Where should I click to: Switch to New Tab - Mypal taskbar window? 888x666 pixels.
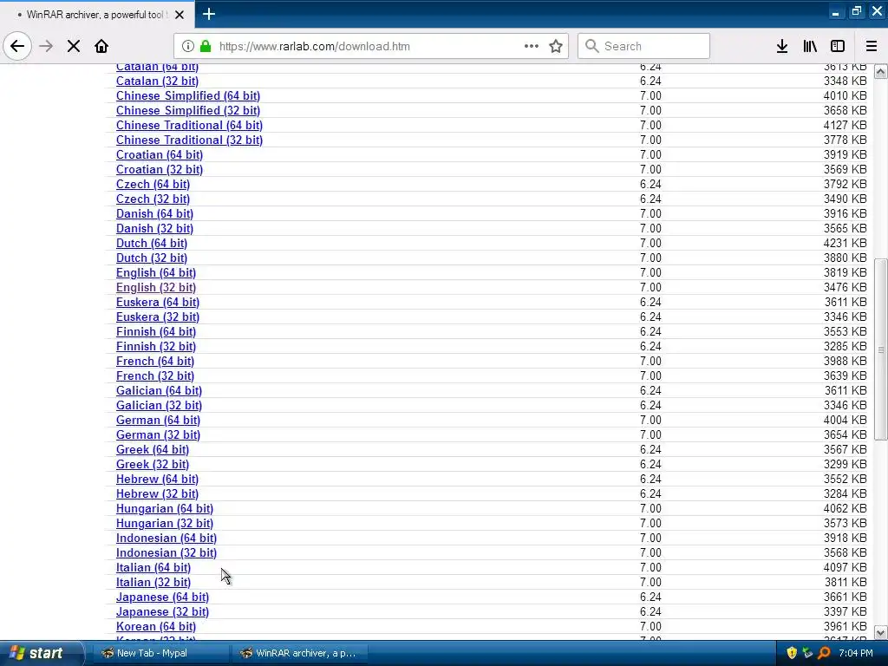[160, 653]
